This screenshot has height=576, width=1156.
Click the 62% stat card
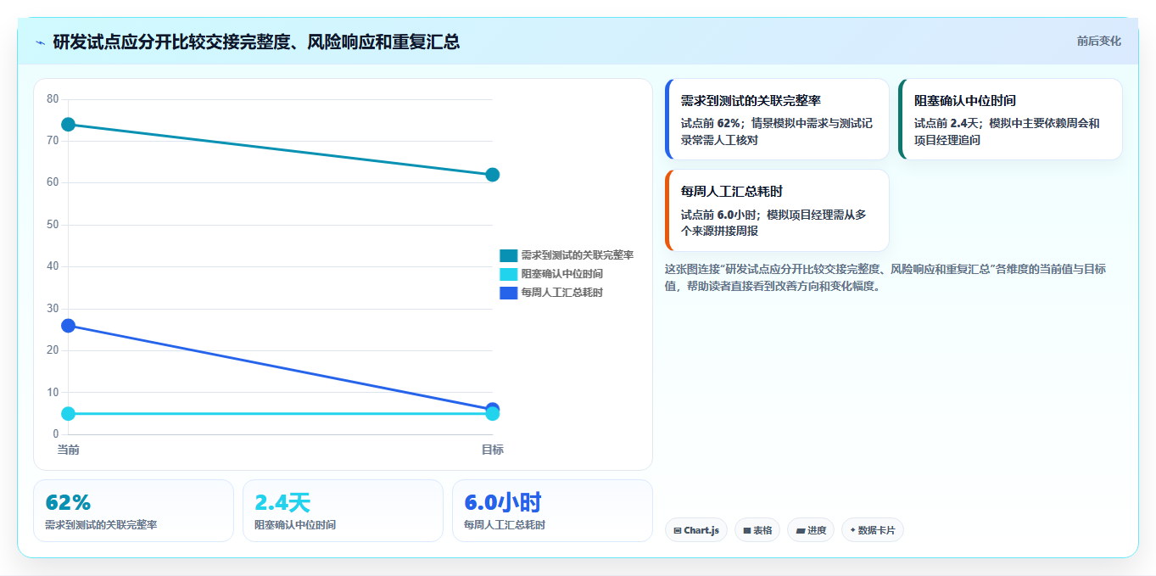click(x=133, y=511)
